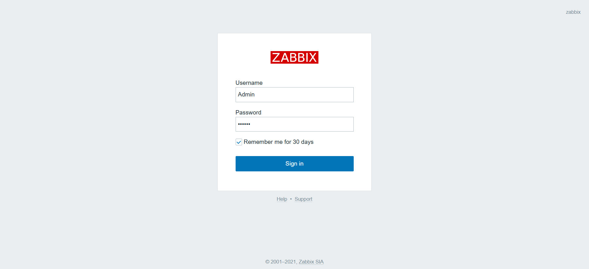
Task: Open the Support link
Action: point(303,199)
